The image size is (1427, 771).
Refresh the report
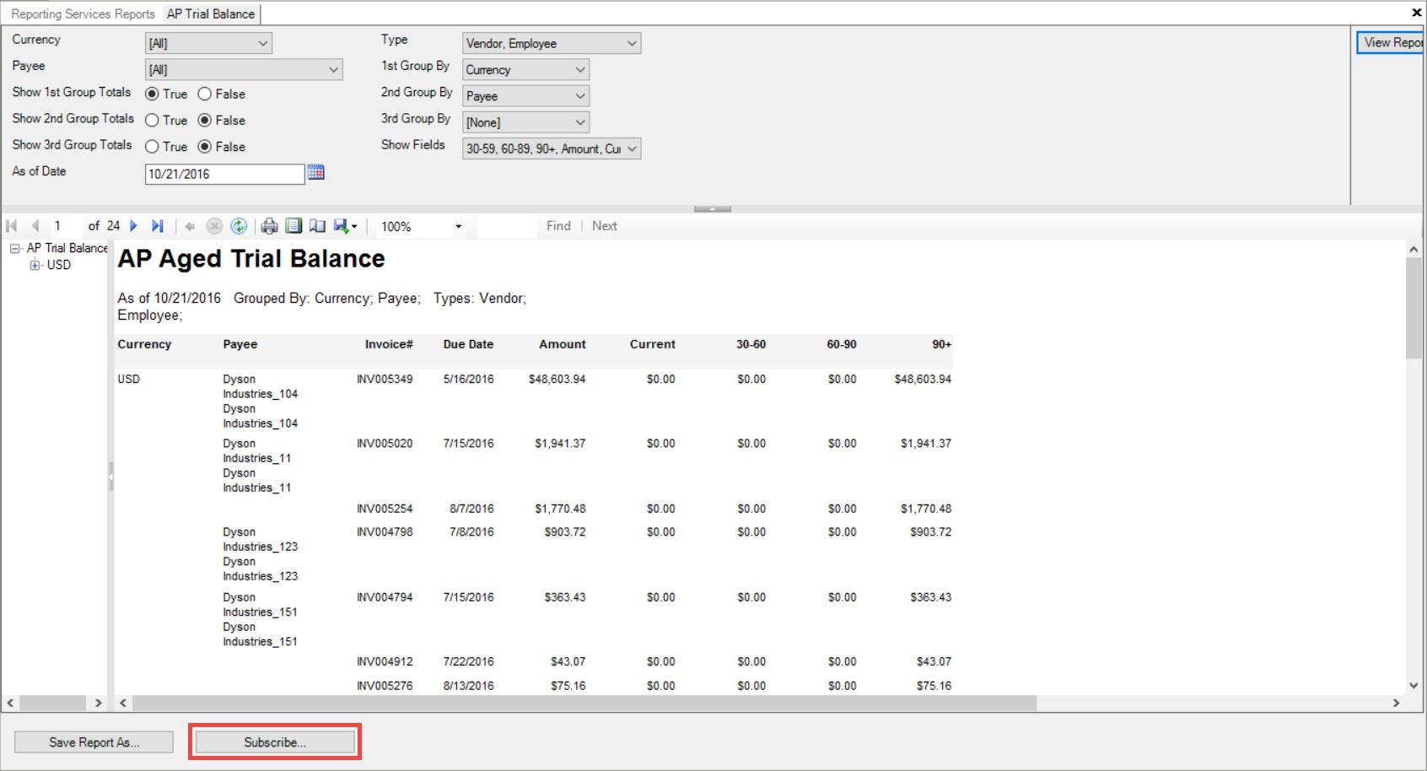pyautogui.click(x=239, y=226)
